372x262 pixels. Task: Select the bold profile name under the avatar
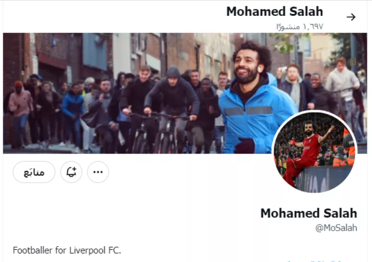pyautogui.click(x=308, y=213)
